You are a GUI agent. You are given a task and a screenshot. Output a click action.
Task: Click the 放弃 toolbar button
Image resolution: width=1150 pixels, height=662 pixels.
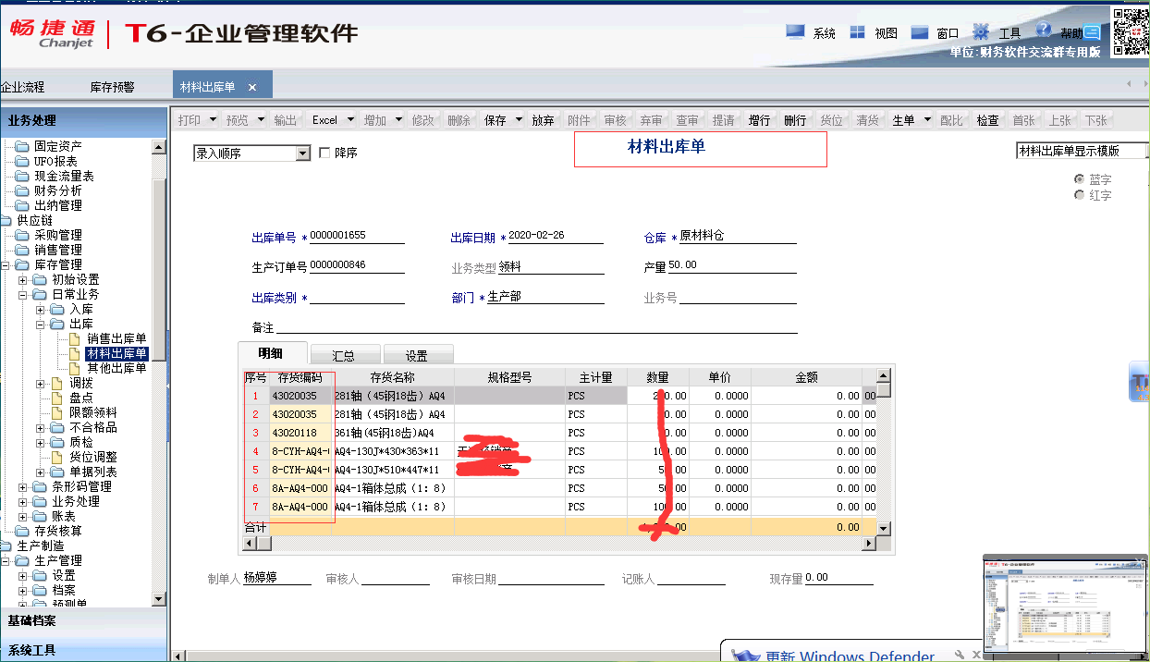tap(544, 120)
